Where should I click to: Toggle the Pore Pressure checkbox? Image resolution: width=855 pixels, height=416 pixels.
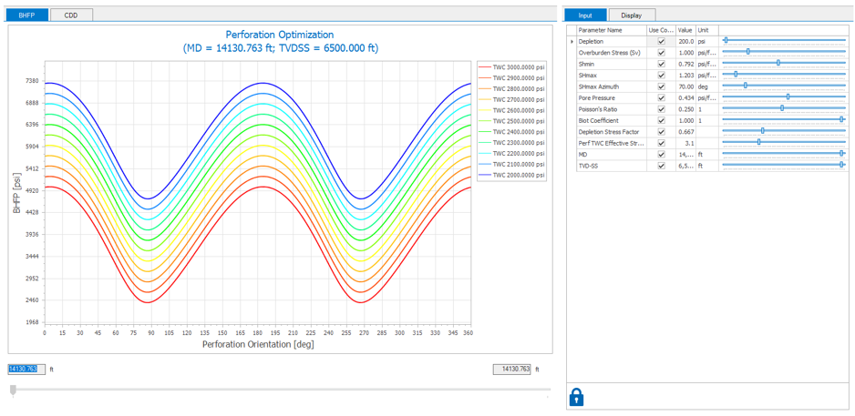tap(661, 97)
